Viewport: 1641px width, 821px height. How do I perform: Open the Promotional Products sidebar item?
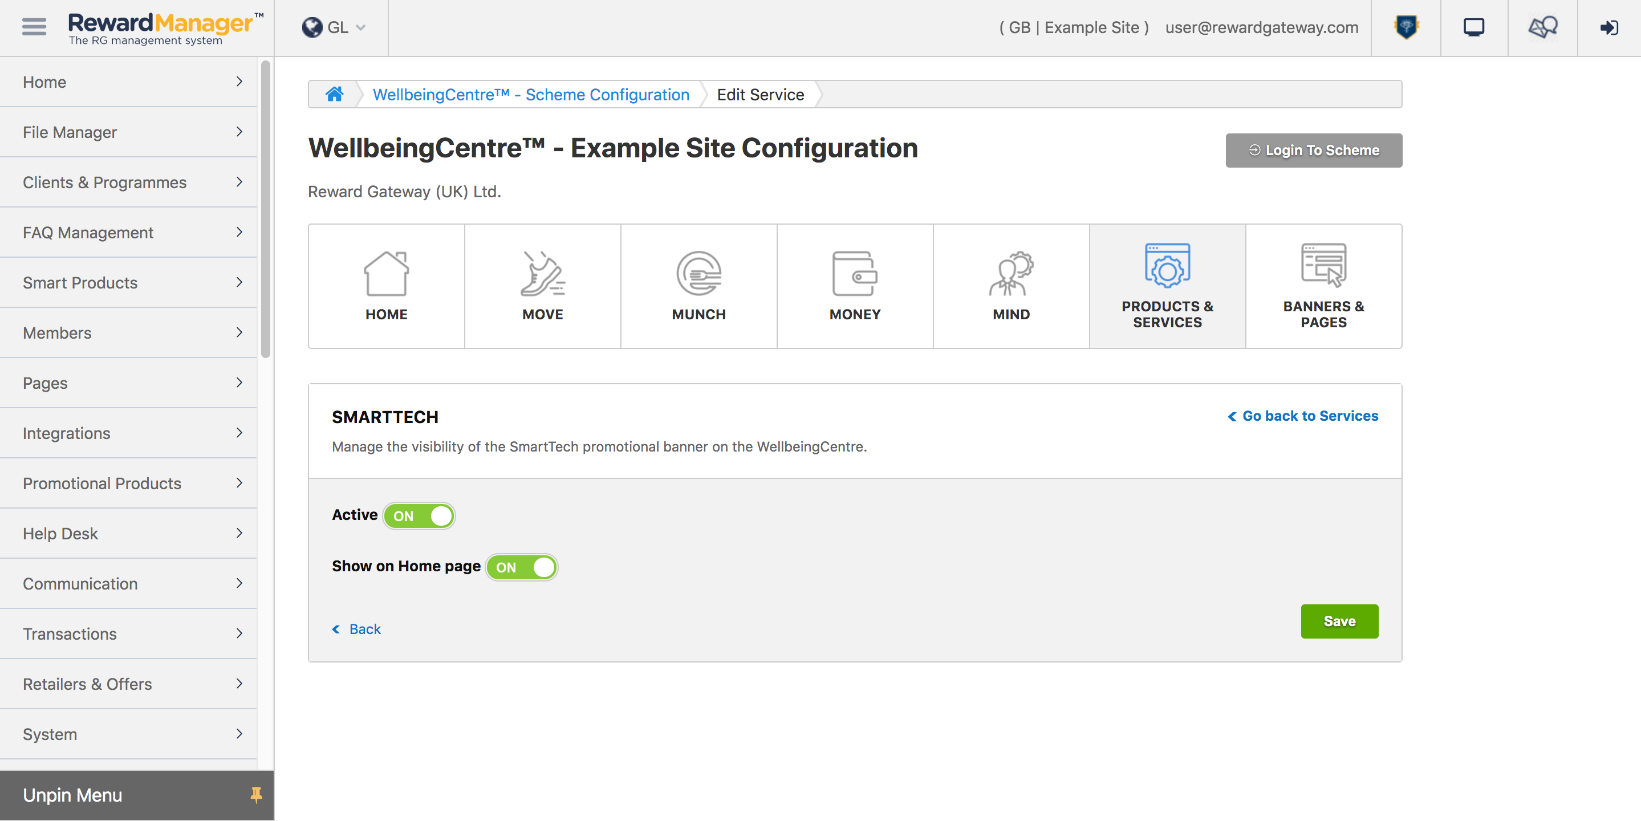(x=128, y=483)
